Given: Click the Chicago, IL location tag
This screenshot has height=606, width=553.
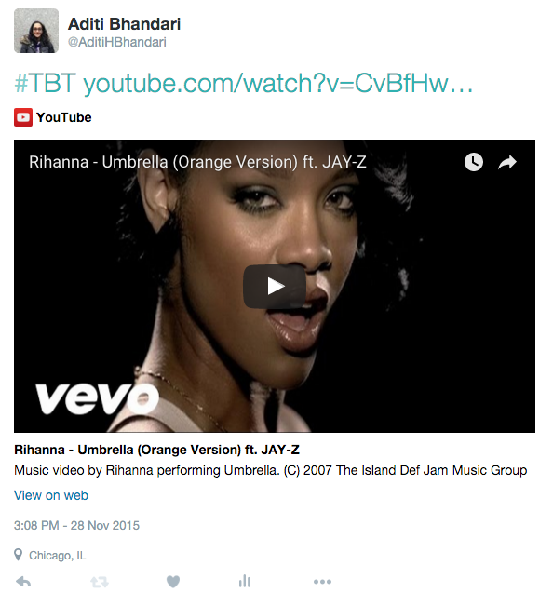Looking at the screenshot, I should [57, 556].
